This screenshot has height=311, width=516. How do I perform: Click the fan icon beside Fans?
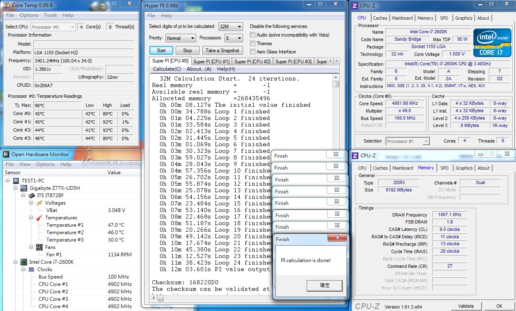point(39,247)
